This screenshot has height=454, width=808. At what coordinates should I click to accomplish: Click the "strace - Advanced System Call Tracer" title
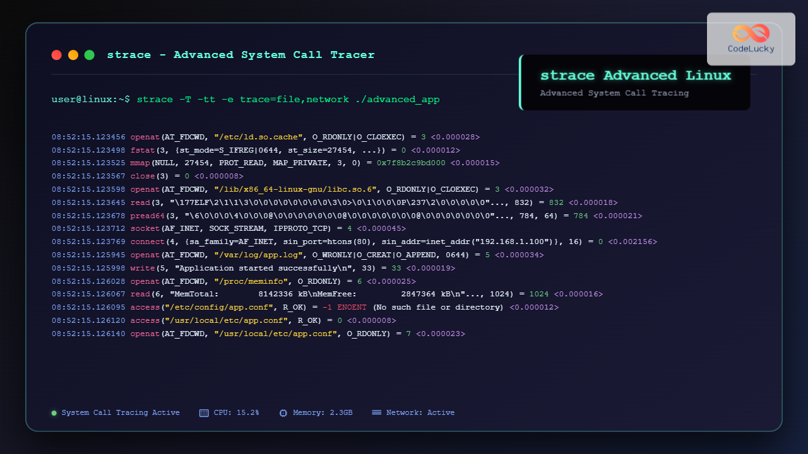(x=241, y=55)
